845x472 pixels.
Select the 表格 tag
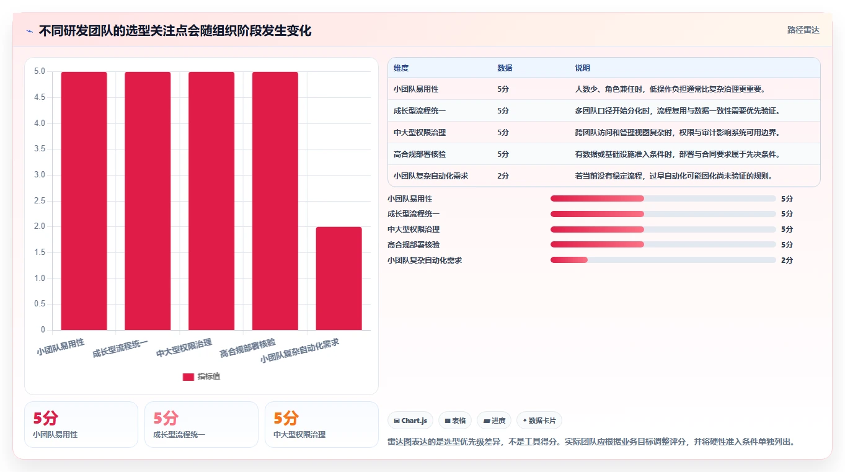[x=455, y=421]
